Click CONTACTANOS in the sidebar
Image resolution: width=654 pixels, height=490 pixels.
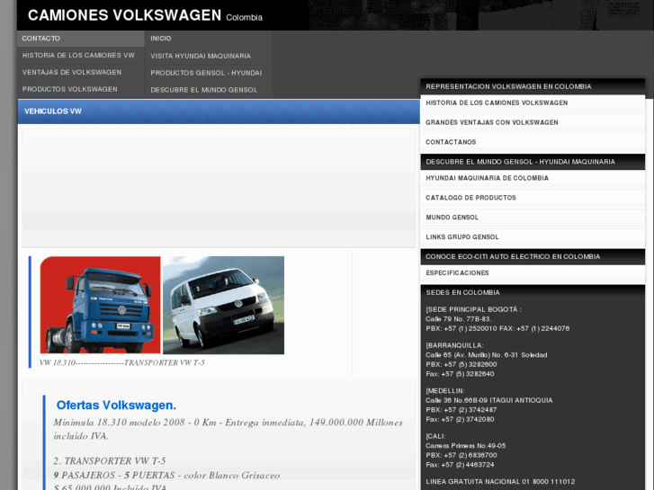click(x=533, y=142)
